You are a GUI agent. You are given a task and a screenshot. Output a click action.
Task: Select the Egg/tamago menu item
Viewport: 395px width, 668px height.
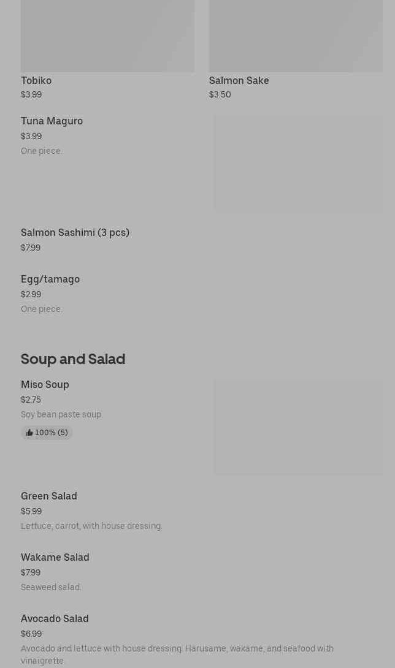click(50, 279)
